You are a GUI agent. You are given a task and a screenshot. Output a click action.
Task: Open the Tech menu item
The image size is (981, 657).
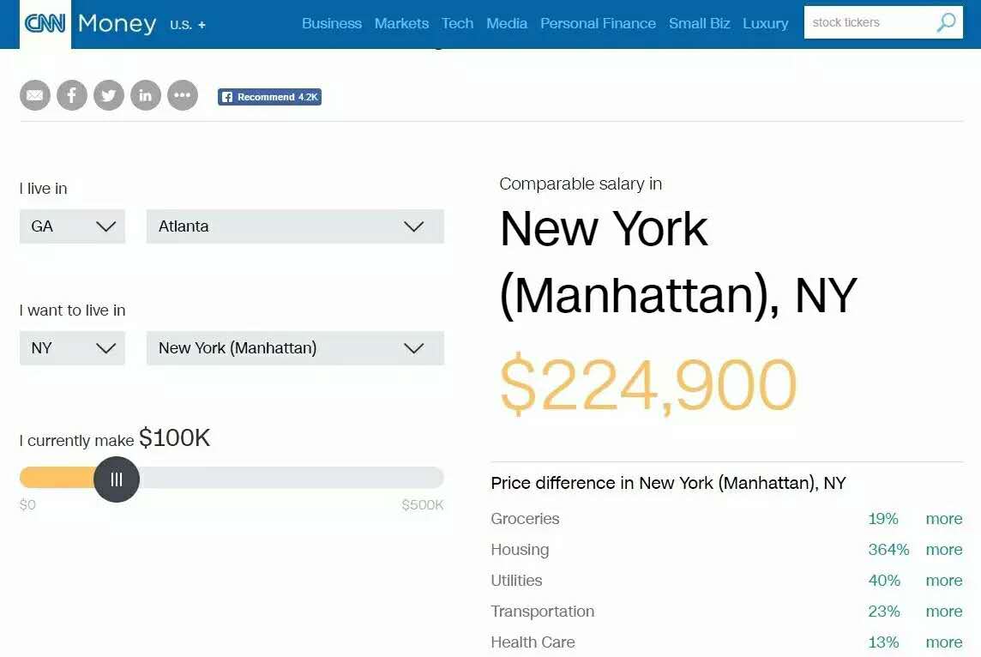pyautogui.click(x=457, y=23)
